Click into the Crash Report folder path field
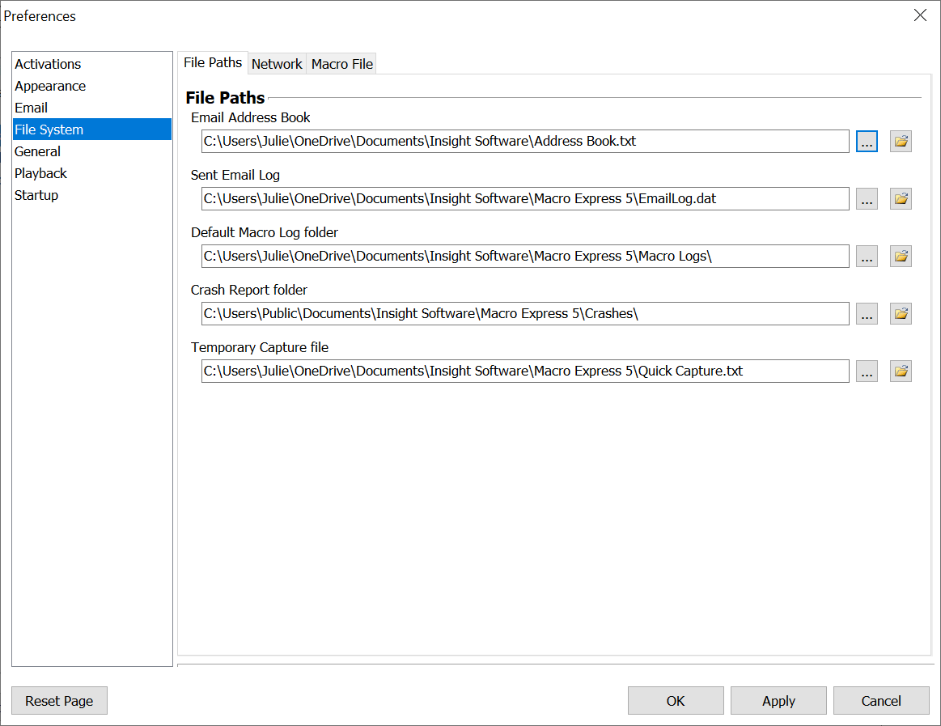Viewport: 941px width, 726px height. tap(524, 313)
